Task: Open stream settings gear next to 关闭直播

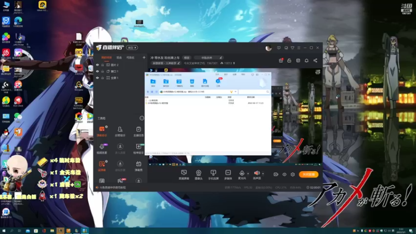Action: click(x=293, y=174)
